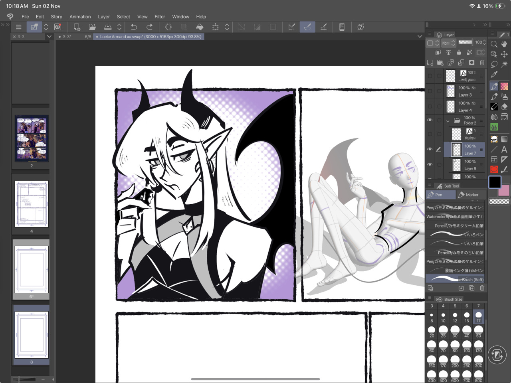
Task: Toggle Snap to Ruler in command bar
Action: 292,27
